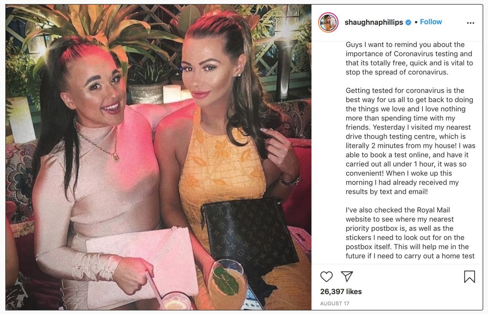View the 26,397 likes list
This screenshot has height=314, width=488.
point(341,292)
